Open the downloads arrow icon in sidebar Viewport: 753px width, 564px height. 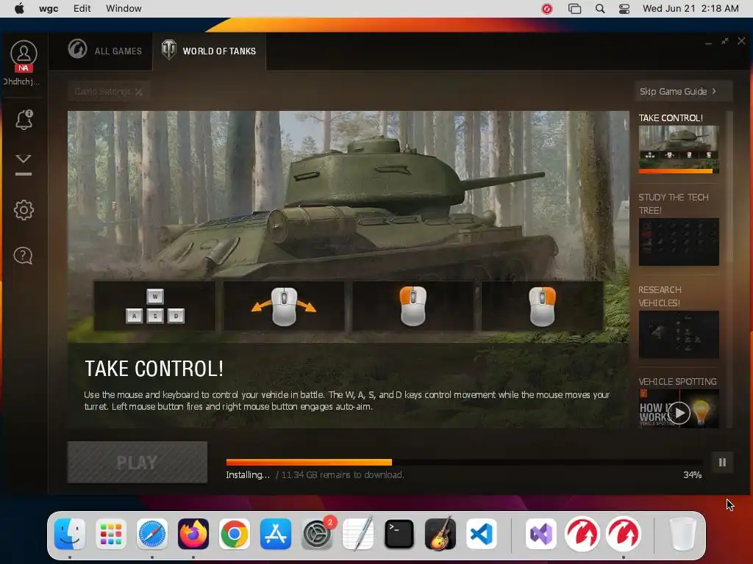tap(24, 164)
